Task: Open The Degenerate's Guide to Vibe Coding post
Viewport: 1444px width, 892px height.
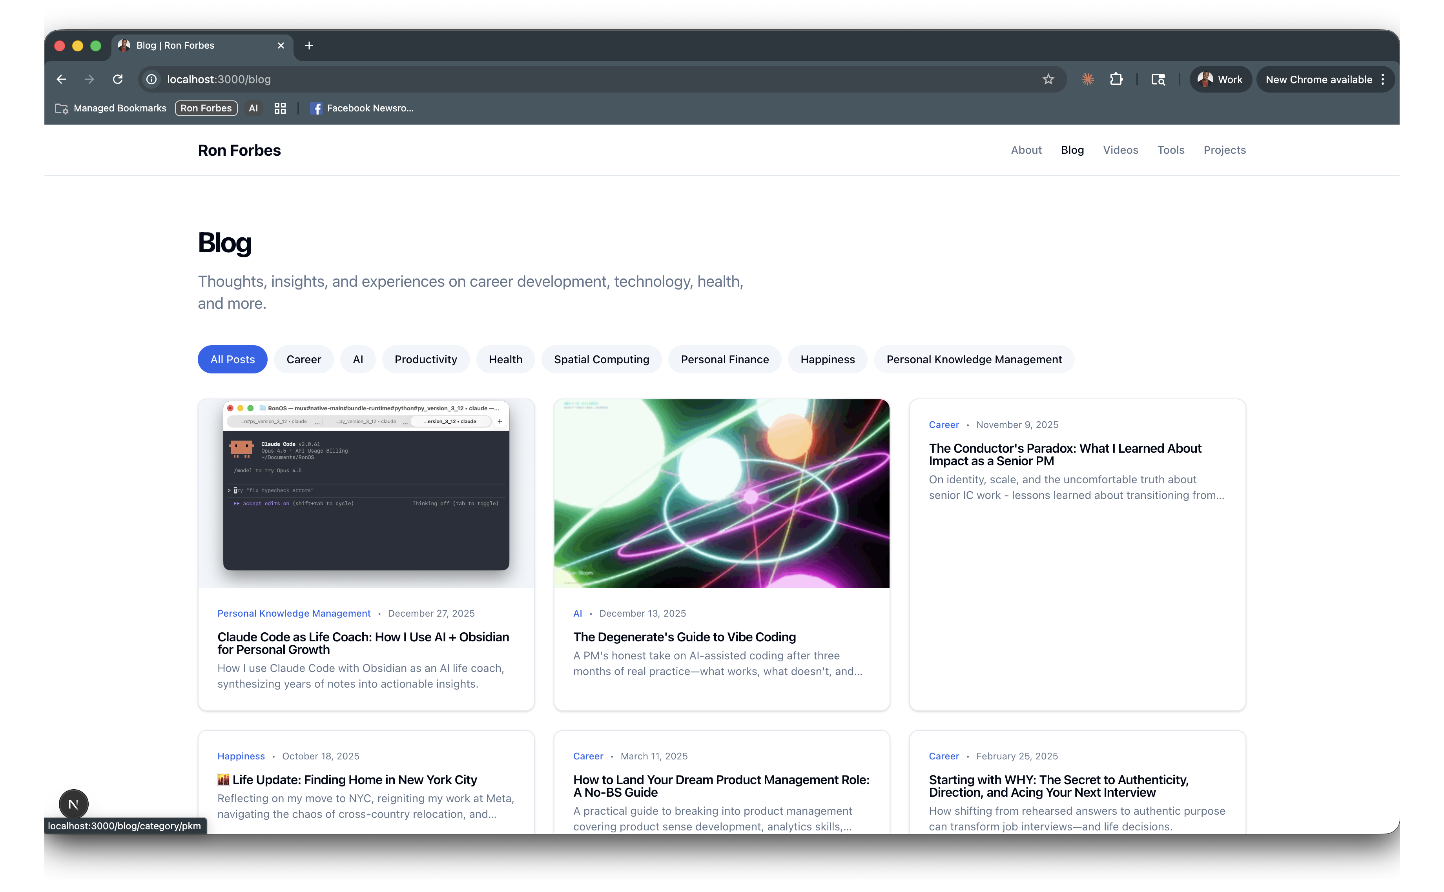Action: [x=684, y=637]
